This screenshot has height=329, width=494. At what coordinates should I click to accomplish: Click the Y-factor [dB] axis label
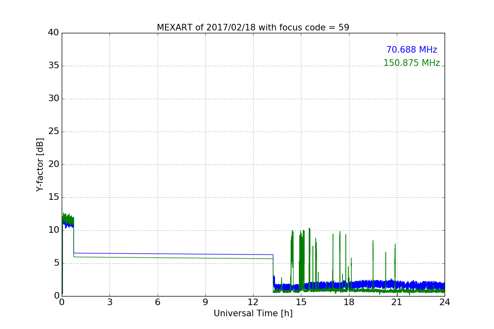[40, 164]
